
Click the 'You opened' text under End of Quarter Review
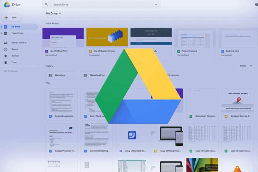tap(94, 55)
